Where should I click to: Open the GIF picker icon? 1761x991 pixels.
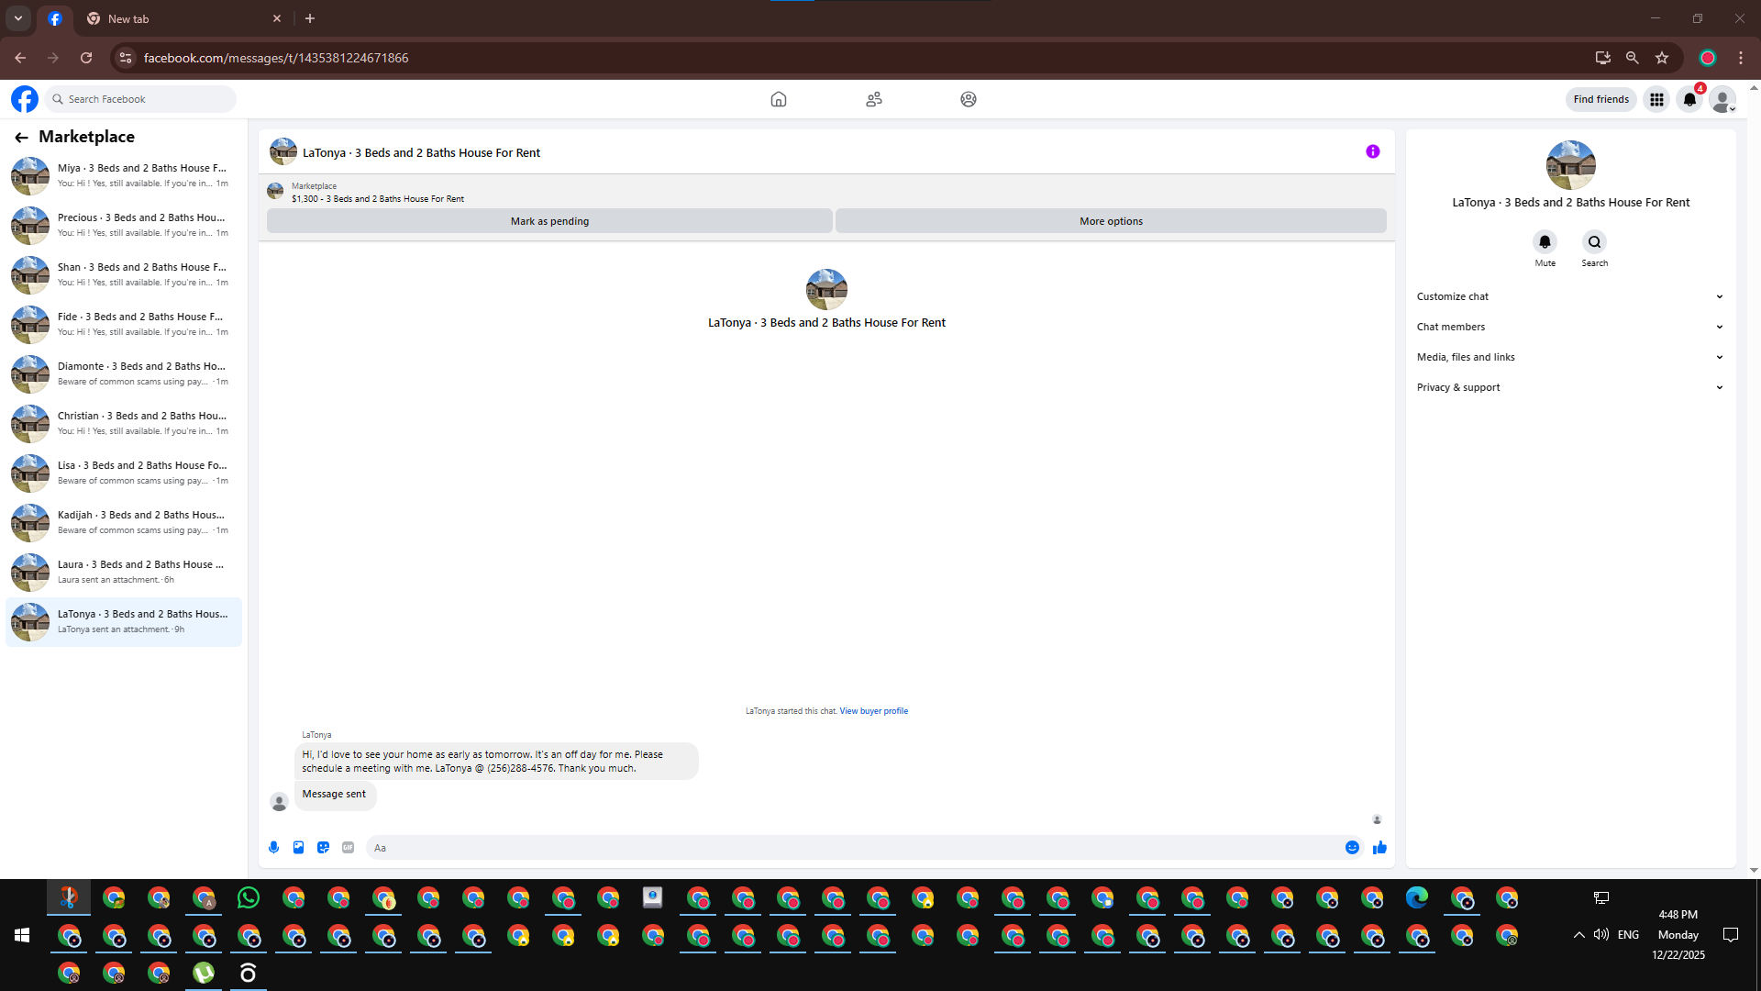[x=348, y=848]
